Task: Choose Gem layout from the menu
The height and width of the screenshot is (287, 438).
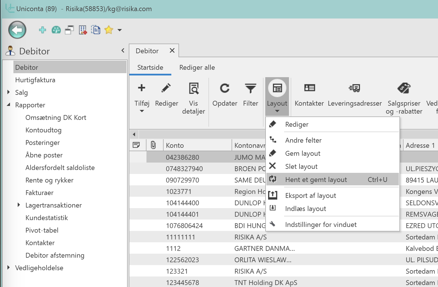Action: [303, 153]
